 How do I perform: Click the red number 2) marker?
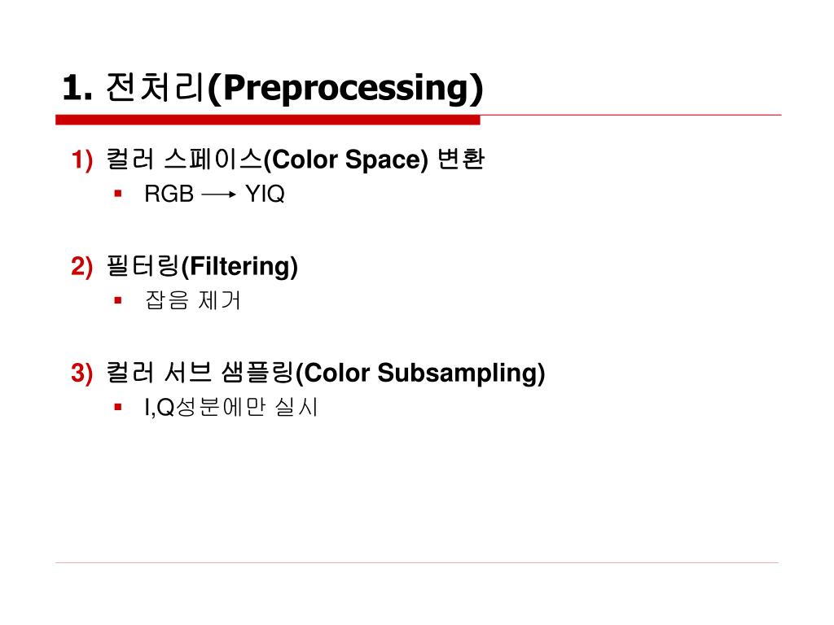81,266
